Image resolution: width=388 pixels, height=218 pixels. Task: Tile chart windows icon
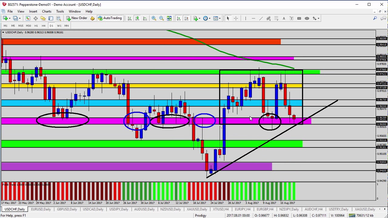coord(169,18)
